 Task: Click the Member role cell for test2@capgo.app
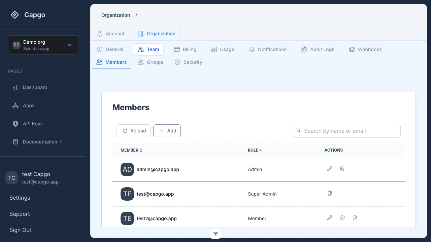[257, 218]
